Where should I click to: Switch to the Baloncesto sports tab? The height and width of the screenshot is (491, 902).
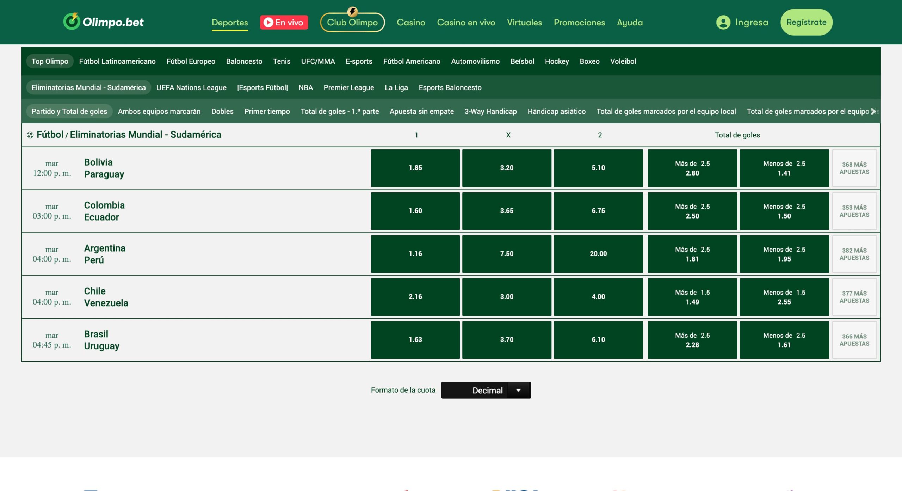[x=243, y=61]
